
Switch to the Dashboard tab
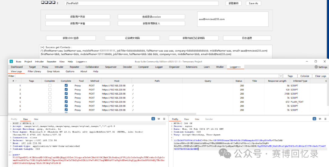[17, 67]
